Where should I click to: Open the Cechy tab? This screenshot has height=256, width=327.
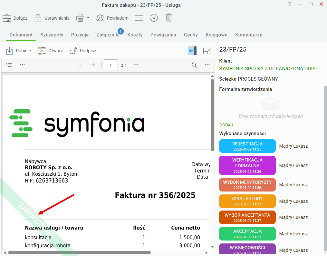(191, 35)
